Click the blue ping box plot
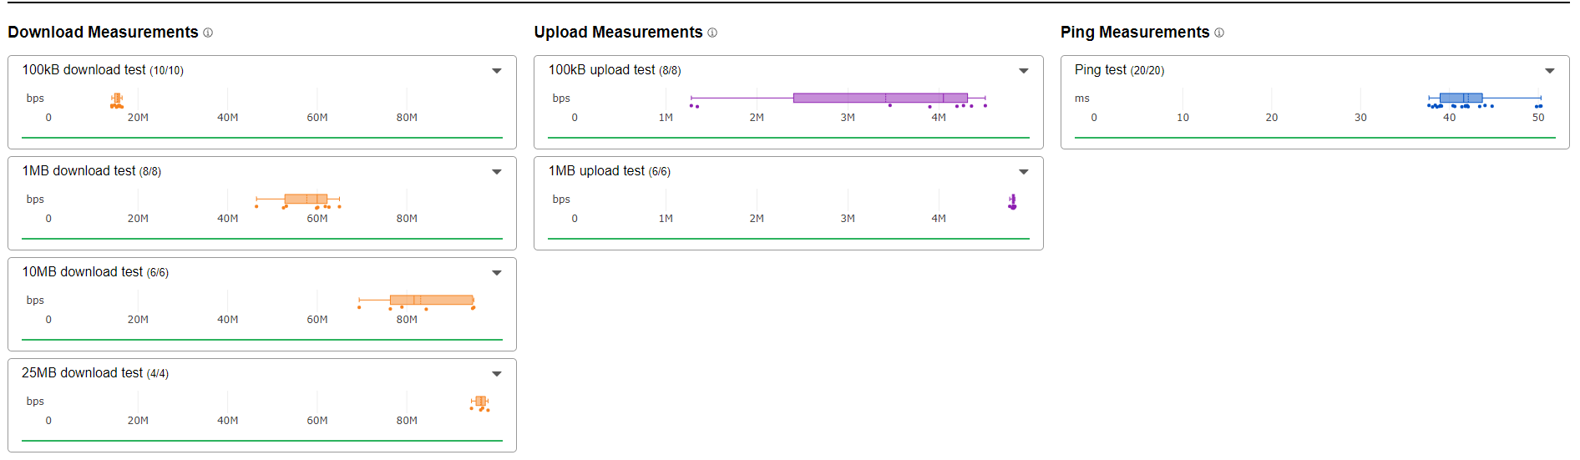 [x=1461, y=98]
